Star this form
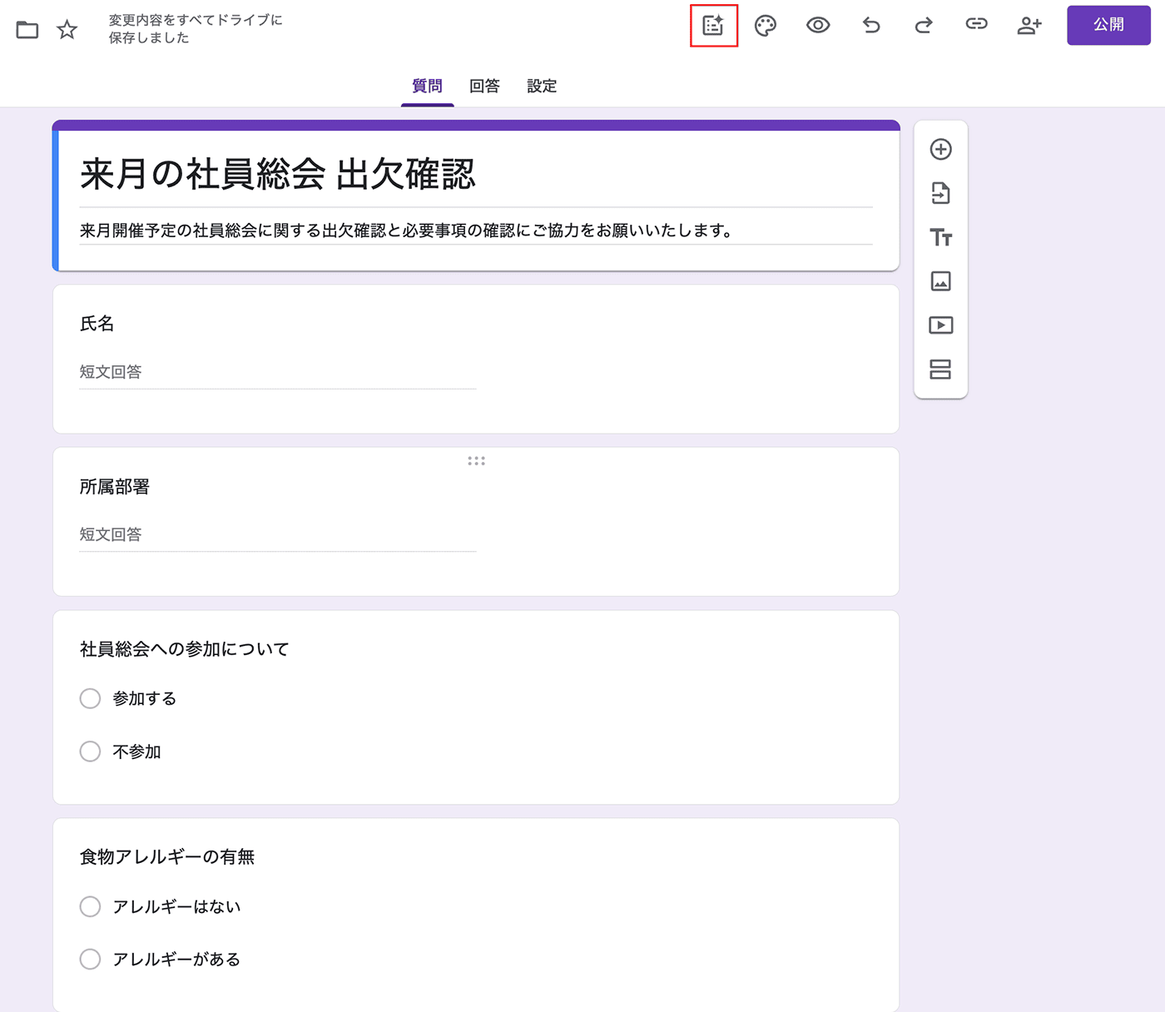The height and width of the screenshot is (1012, 1165). pyautogui.click(x=67, y=30)
